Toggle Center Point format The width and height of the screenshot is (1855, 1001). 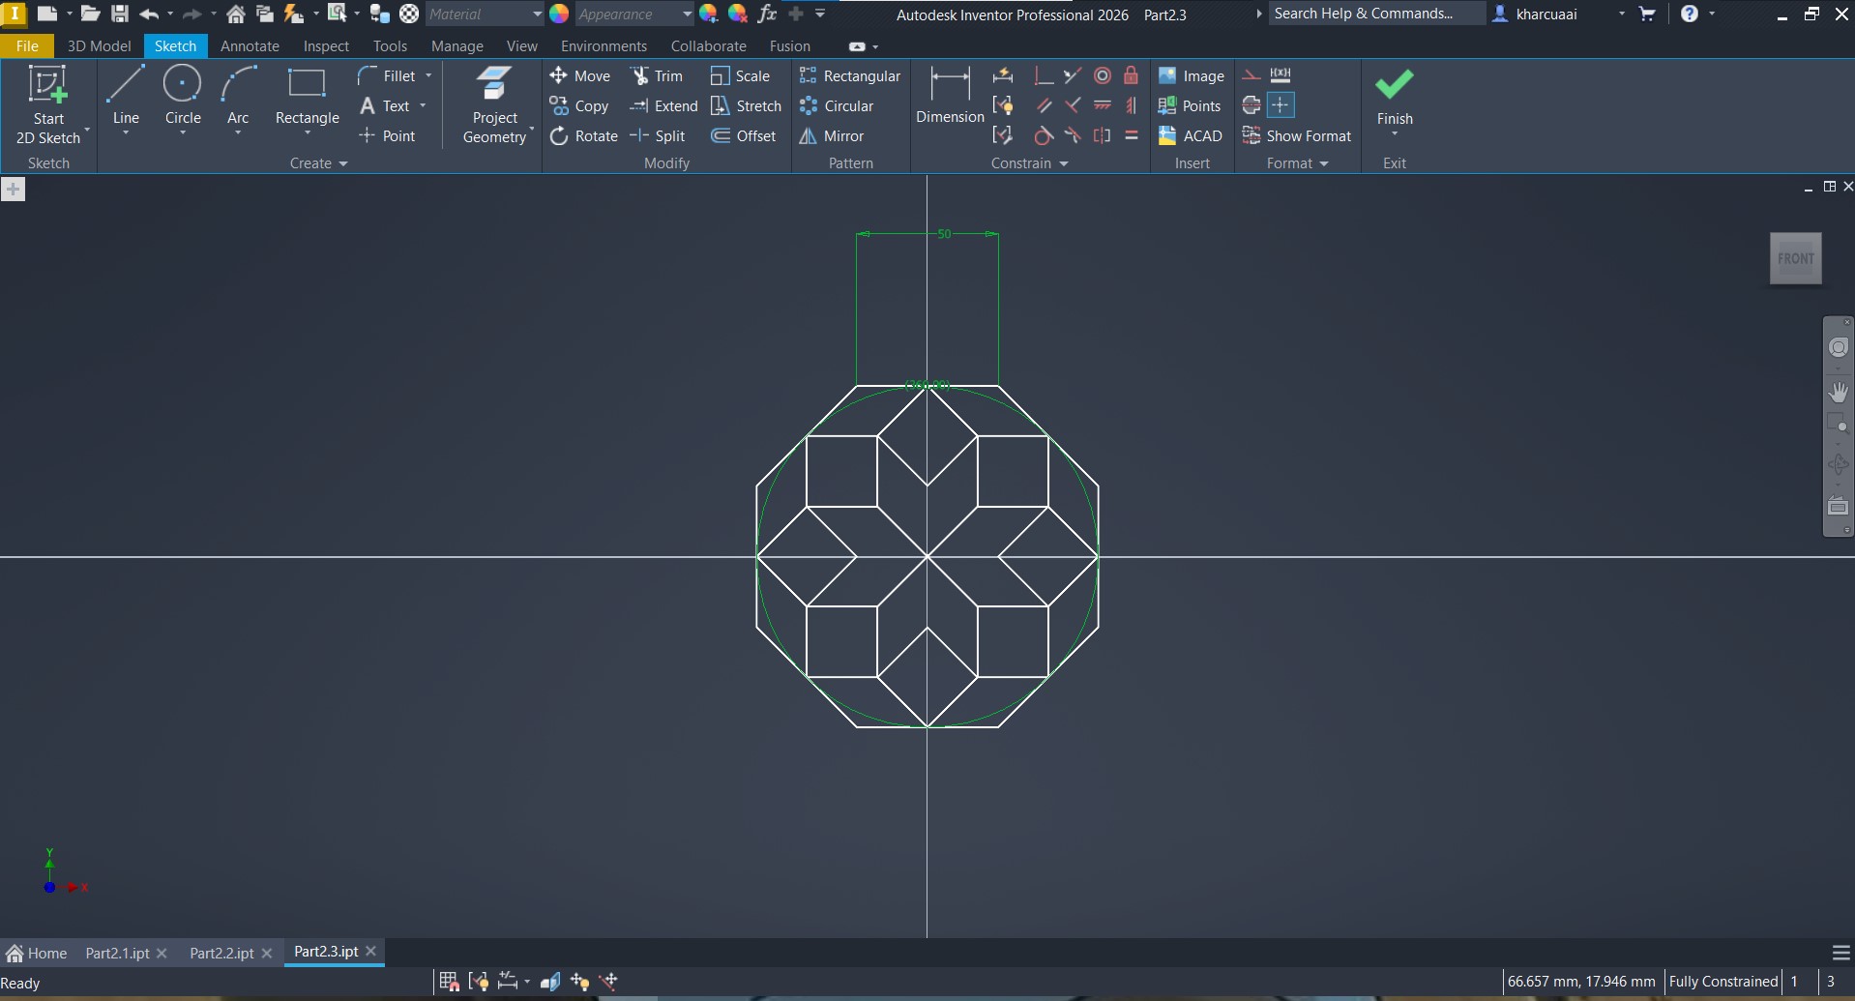point(1281,105)
